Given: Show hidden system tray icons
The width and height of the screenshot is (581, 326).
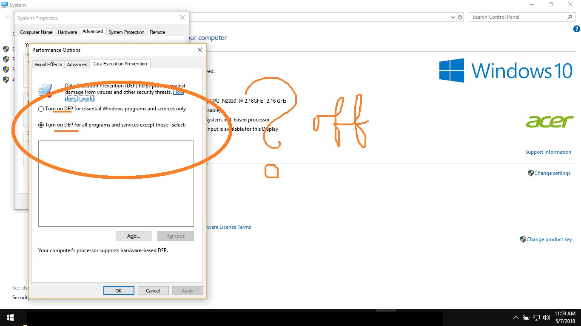Looking at the screenshot, I should [516, 318].
